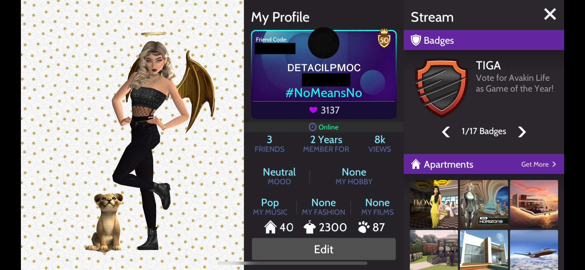Select the My Hobby None field
The width and height of the screenshot is (585, 270).
pyautogui.click(x=354, y=176)
